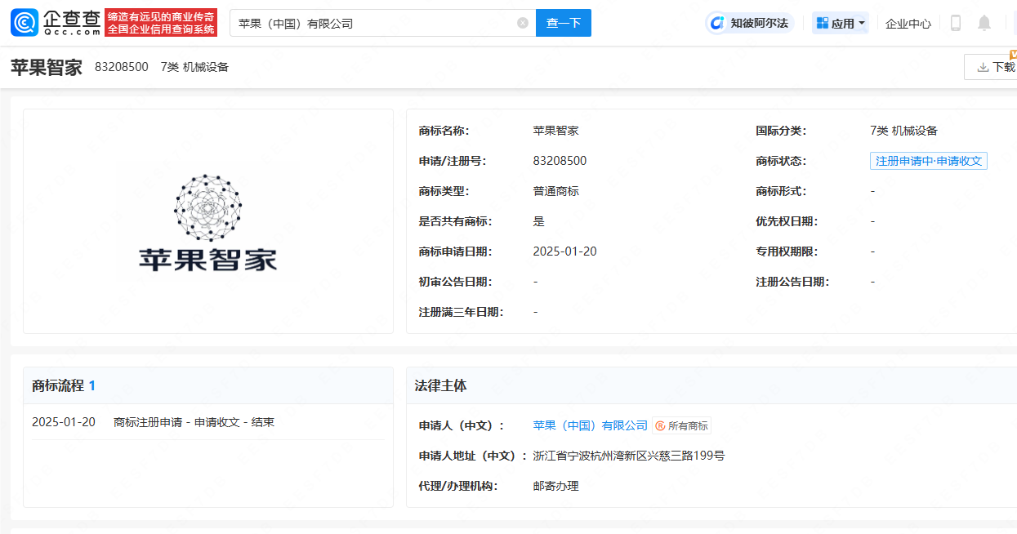Open the mobile phone app icon
The width and height of the screenshot is (1017, 534).
[x=955, y=23]
